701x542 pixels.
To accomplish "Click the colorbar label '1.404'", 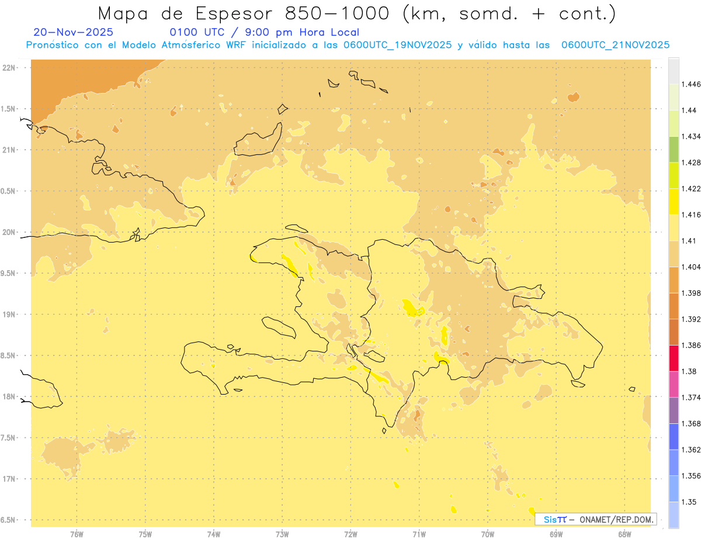I will point(691,267).
